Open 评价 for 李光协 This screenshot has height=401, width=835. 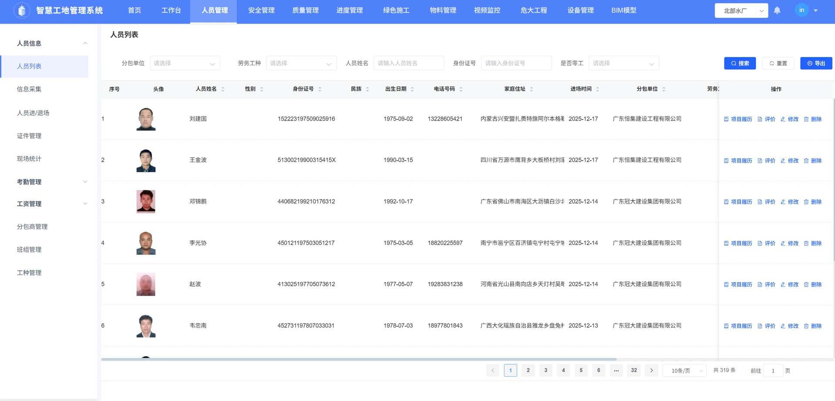click(x=766, y=243)
